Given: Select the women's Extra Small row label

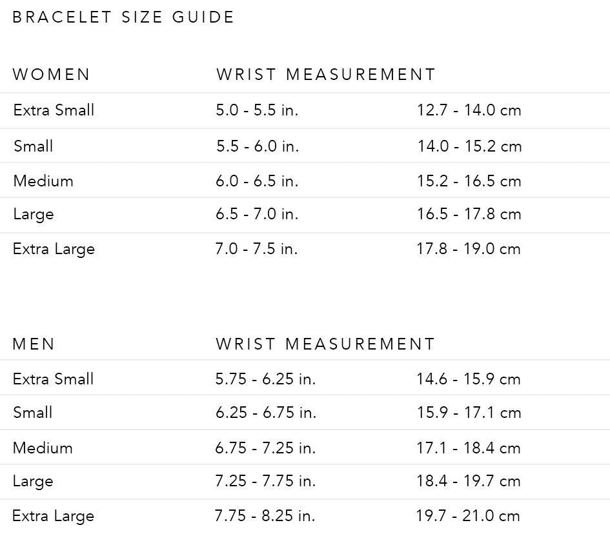Looking at the screenshot, I should coord(54,110).
